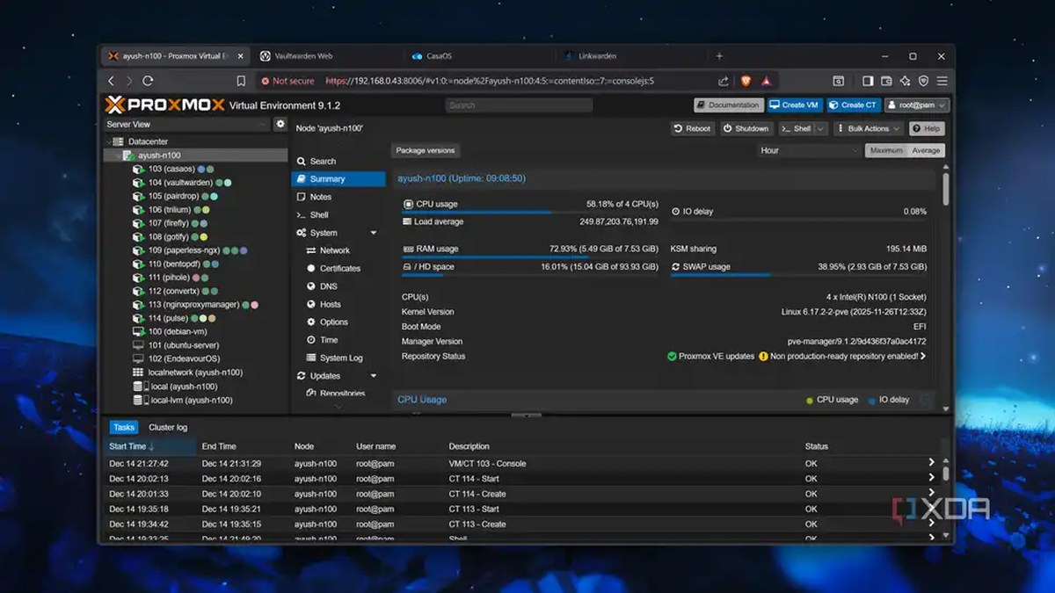Expand the VM/CT 103 - Console task row arrow
1055x593 pixels.
click(932, 463)
